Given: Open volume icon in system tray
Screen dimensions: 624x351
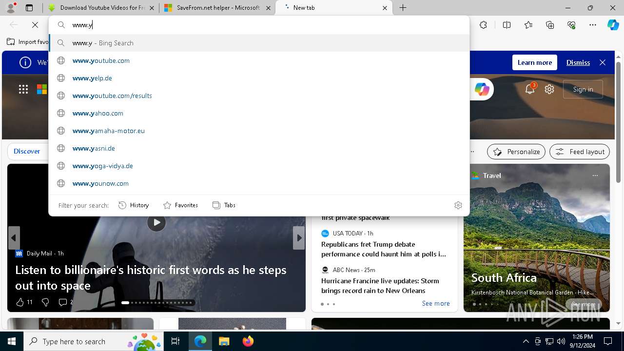Looking at the screenshot, I should tap(561, 341).
